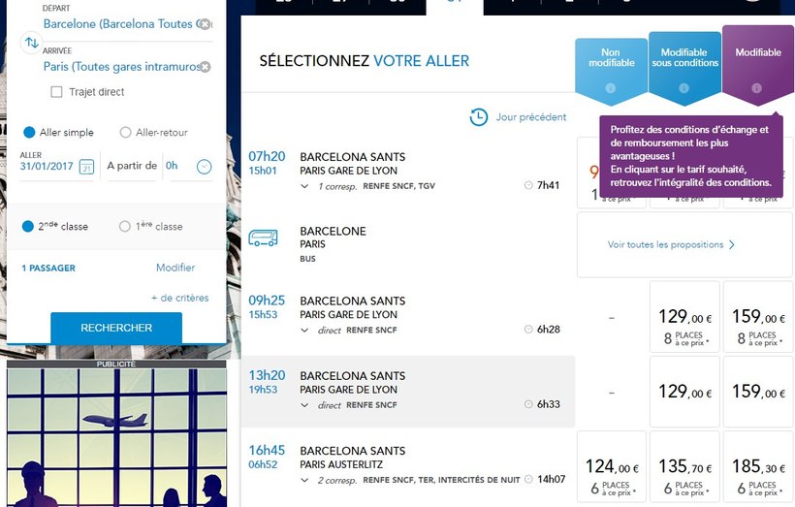Check the Trajet direct checkbox
The height and width of the screenshot is (507, 795).
[x=56, y=92]
